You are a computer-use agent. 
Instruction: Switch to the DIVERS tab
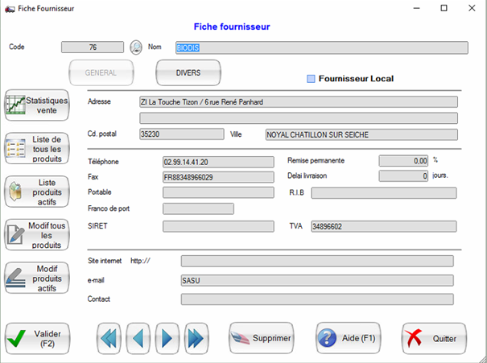point(188,73)
